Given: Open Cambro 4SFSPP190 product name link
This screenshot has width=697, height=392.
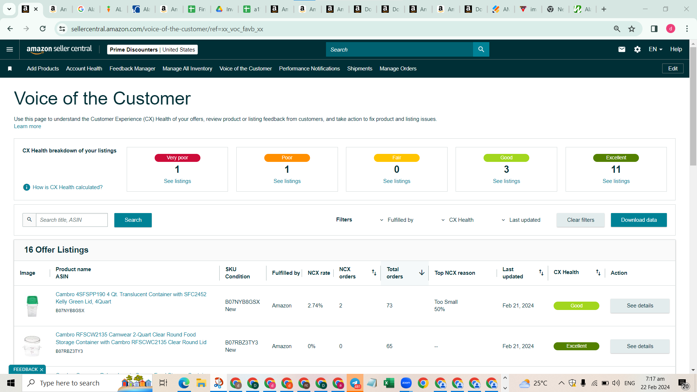Looking at the screenshot, I should tap(131, 298).
